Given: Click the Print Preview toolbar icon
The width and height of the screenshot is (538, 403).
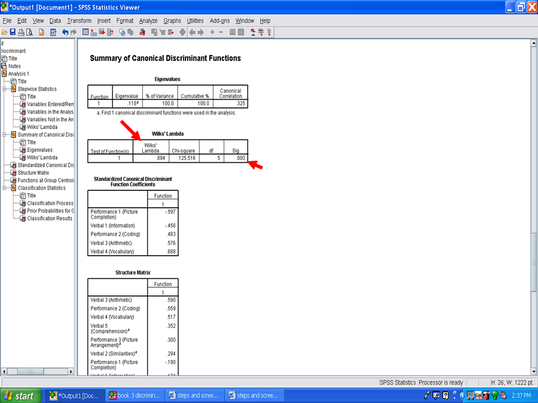Looking at the screenshot, I should point(29,32).
